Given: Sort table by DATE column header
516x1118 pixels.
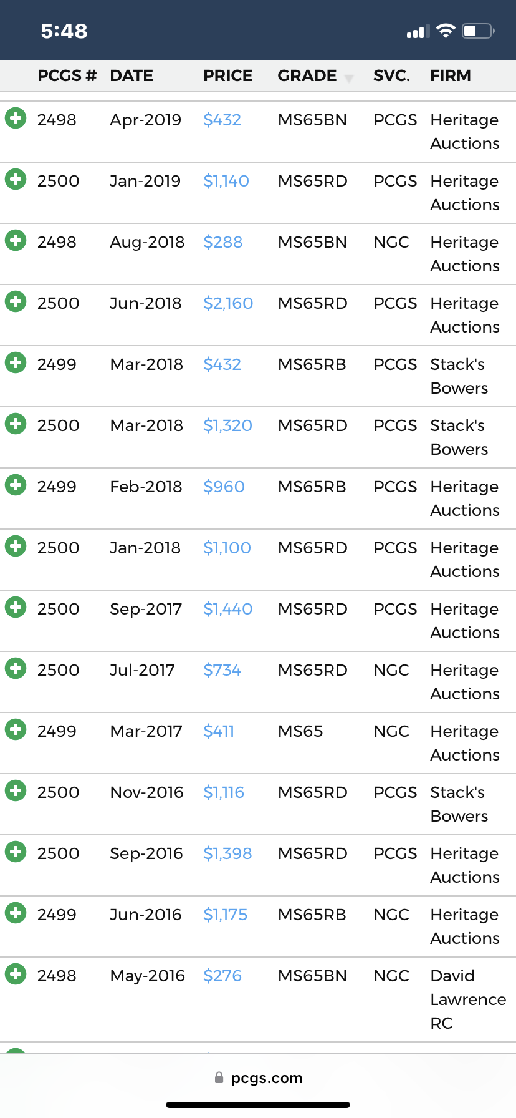Looking at the screenshot, I should click(131, 76).
